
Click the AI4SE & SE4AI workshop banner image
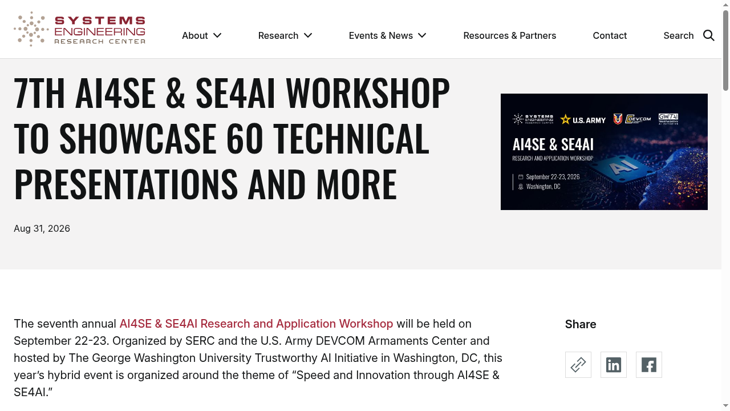pos(604,152)
